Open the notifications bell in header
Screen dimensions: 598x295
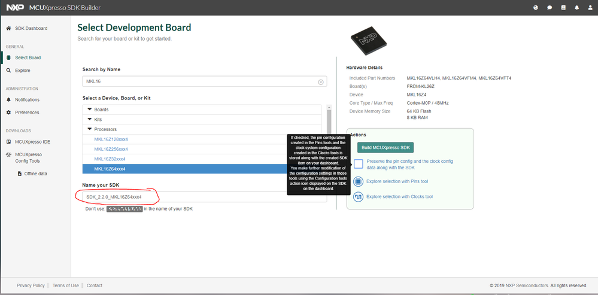pyautogui.click(x=577, y=8)
